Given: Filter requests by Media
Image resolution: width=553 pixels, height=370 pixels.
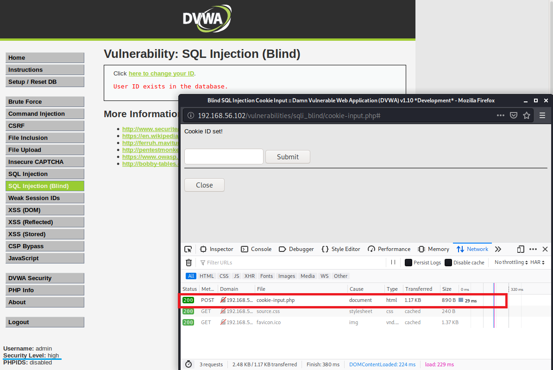Looking at the screenshot, I should (308, 276).
